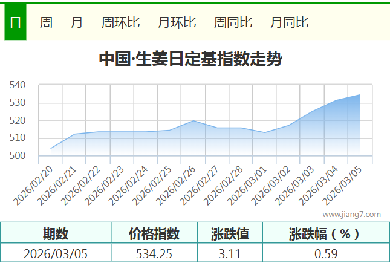Click the 2026/03/05 table cell
This screenshot has height=266, width=390.
point(56,253)
